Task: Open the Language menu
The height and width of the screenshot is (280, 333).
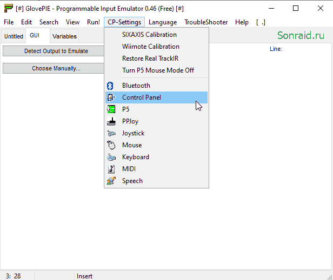Action: [x=163, y=22]
